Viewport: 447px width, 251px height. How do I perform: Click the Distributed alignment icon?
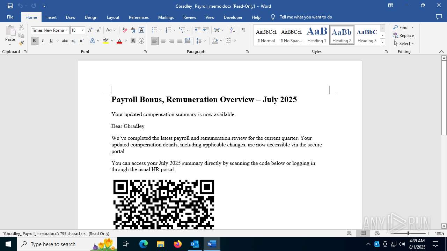pos(188,41)
